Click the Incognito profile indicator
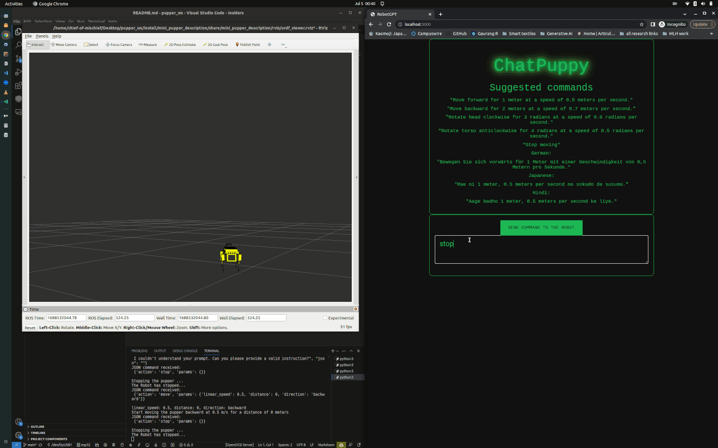This screenshot has height=448, width=718. pyautogui.click(x=672, y=24)
